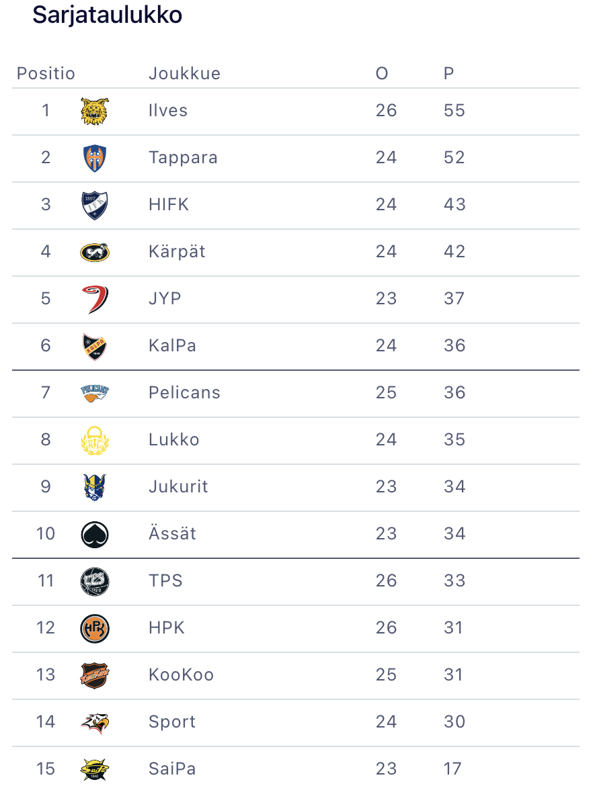Click the Joukkue column header
This screenshot has width=593, height=790.
coord(184,73)
